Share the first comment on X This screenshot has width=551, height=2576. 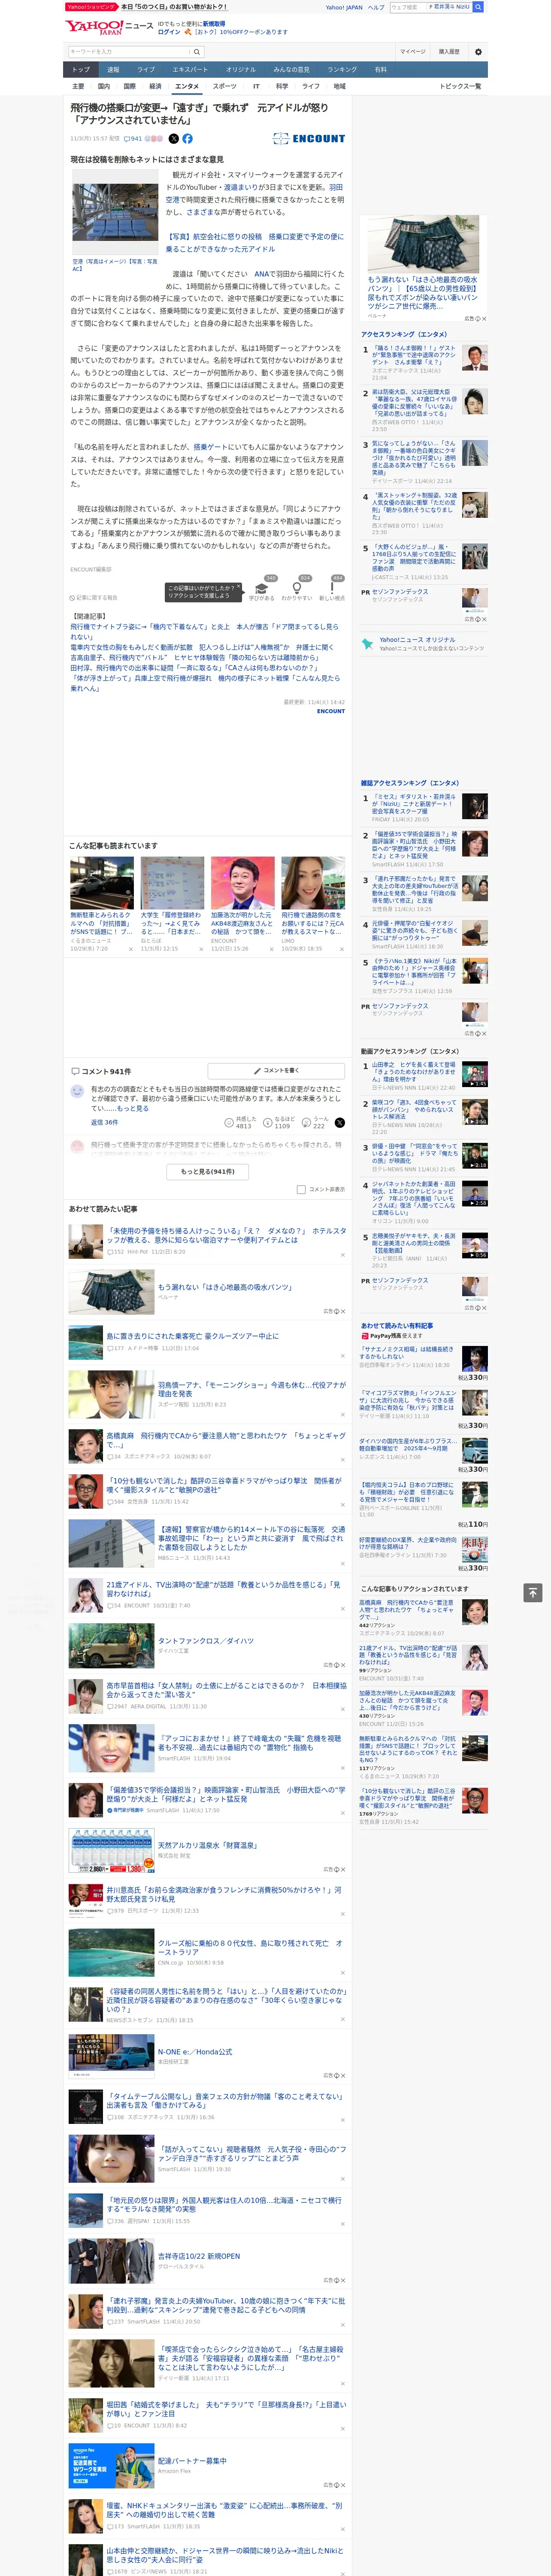[339, 1123]
